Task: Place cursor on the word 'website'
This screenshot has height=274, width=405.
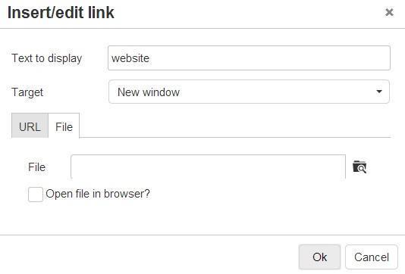Action: (130, 58)
